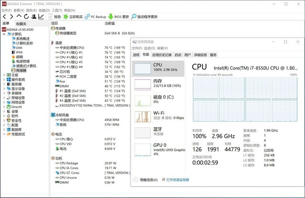Collapse the 计算机 tree node
This screenshot has height=198, width=305.
pos(4,34)
